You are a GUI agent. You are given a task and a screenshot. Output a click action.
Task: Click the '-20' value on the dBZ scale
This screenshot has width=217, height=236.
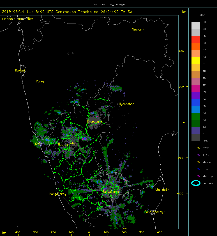coord(205,141)
